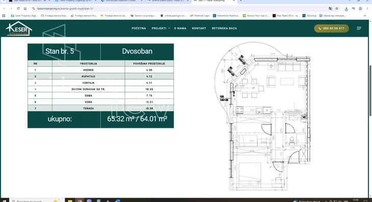This screenshot has width=372, height=202.
Task: Open the POČETNA menu item
Action: point(139,28)
